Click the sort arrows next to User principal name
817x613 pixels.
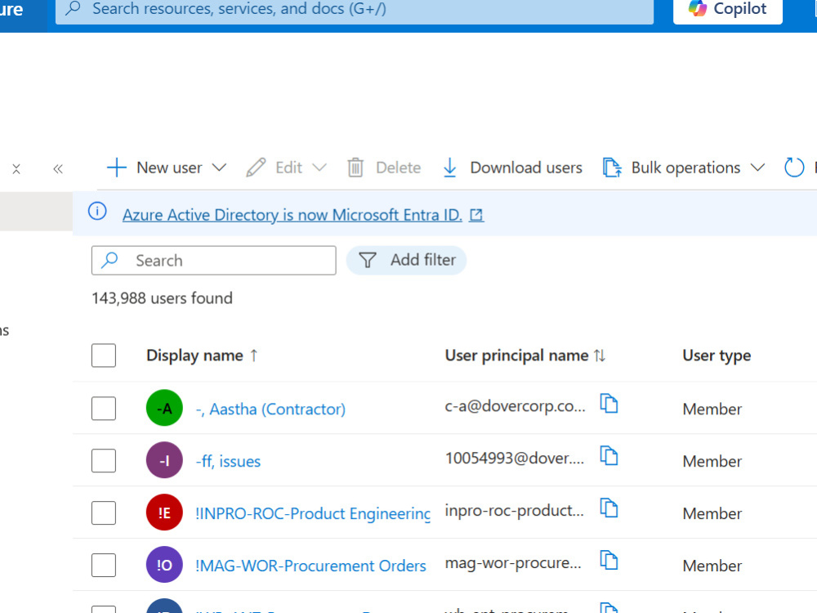pyautogui.click(x=600, y=356)
